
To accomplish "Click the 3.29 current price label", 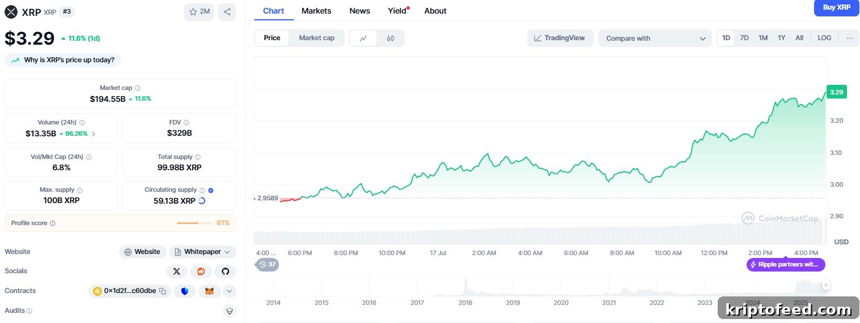I will tap(836, 92).
